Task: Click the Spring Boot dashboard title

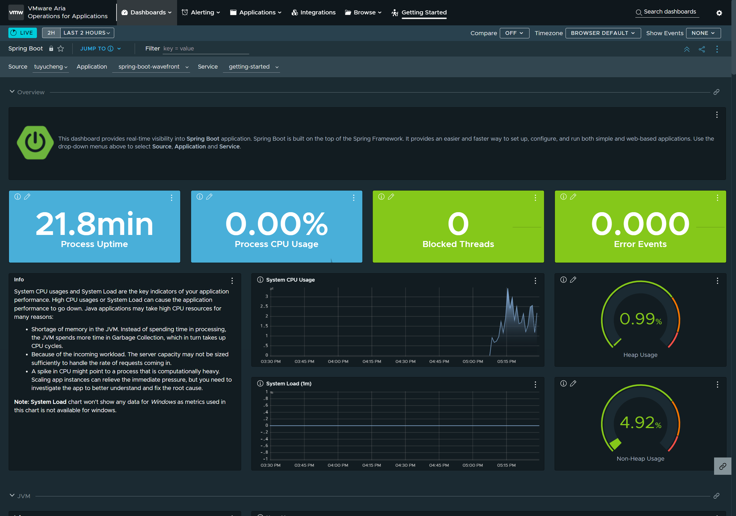Action: 25,48
